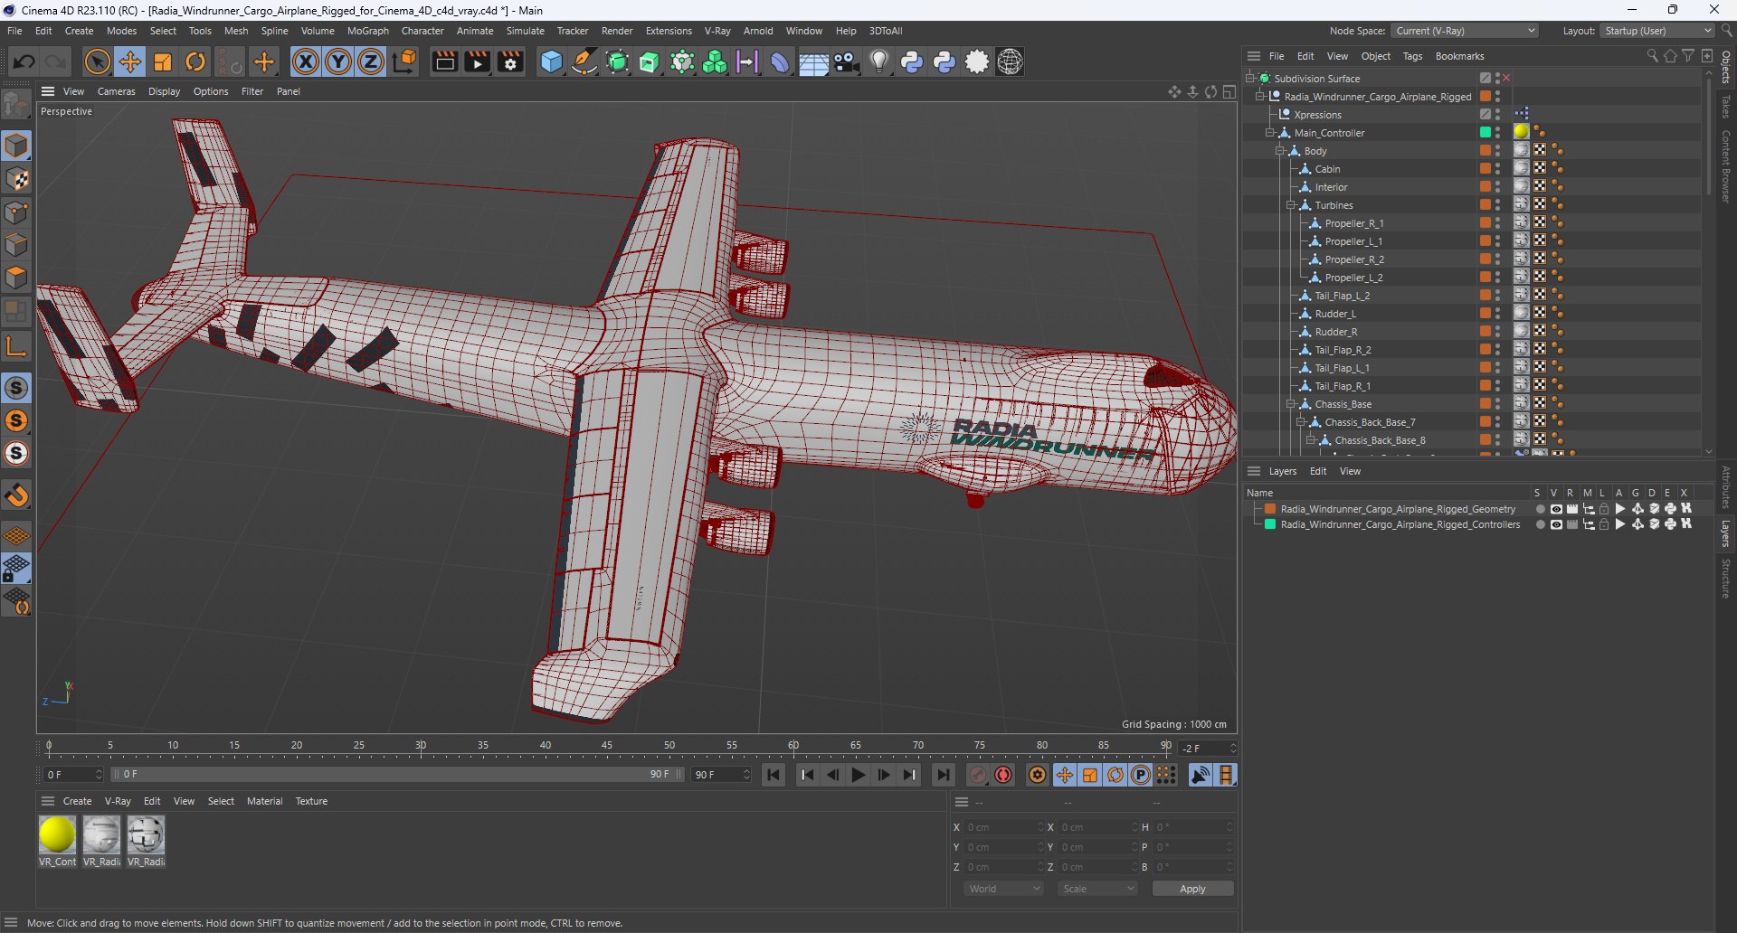Click timeline marker at frame 45
This screenshot has height=933, width=1737.
click(x=607, y=746)
